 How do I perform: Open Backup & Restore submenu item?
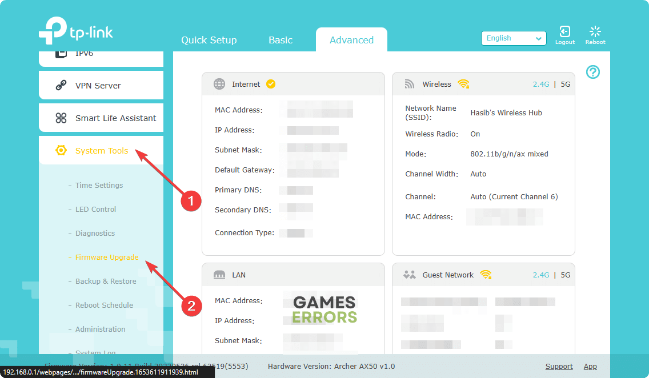(106, 282)
